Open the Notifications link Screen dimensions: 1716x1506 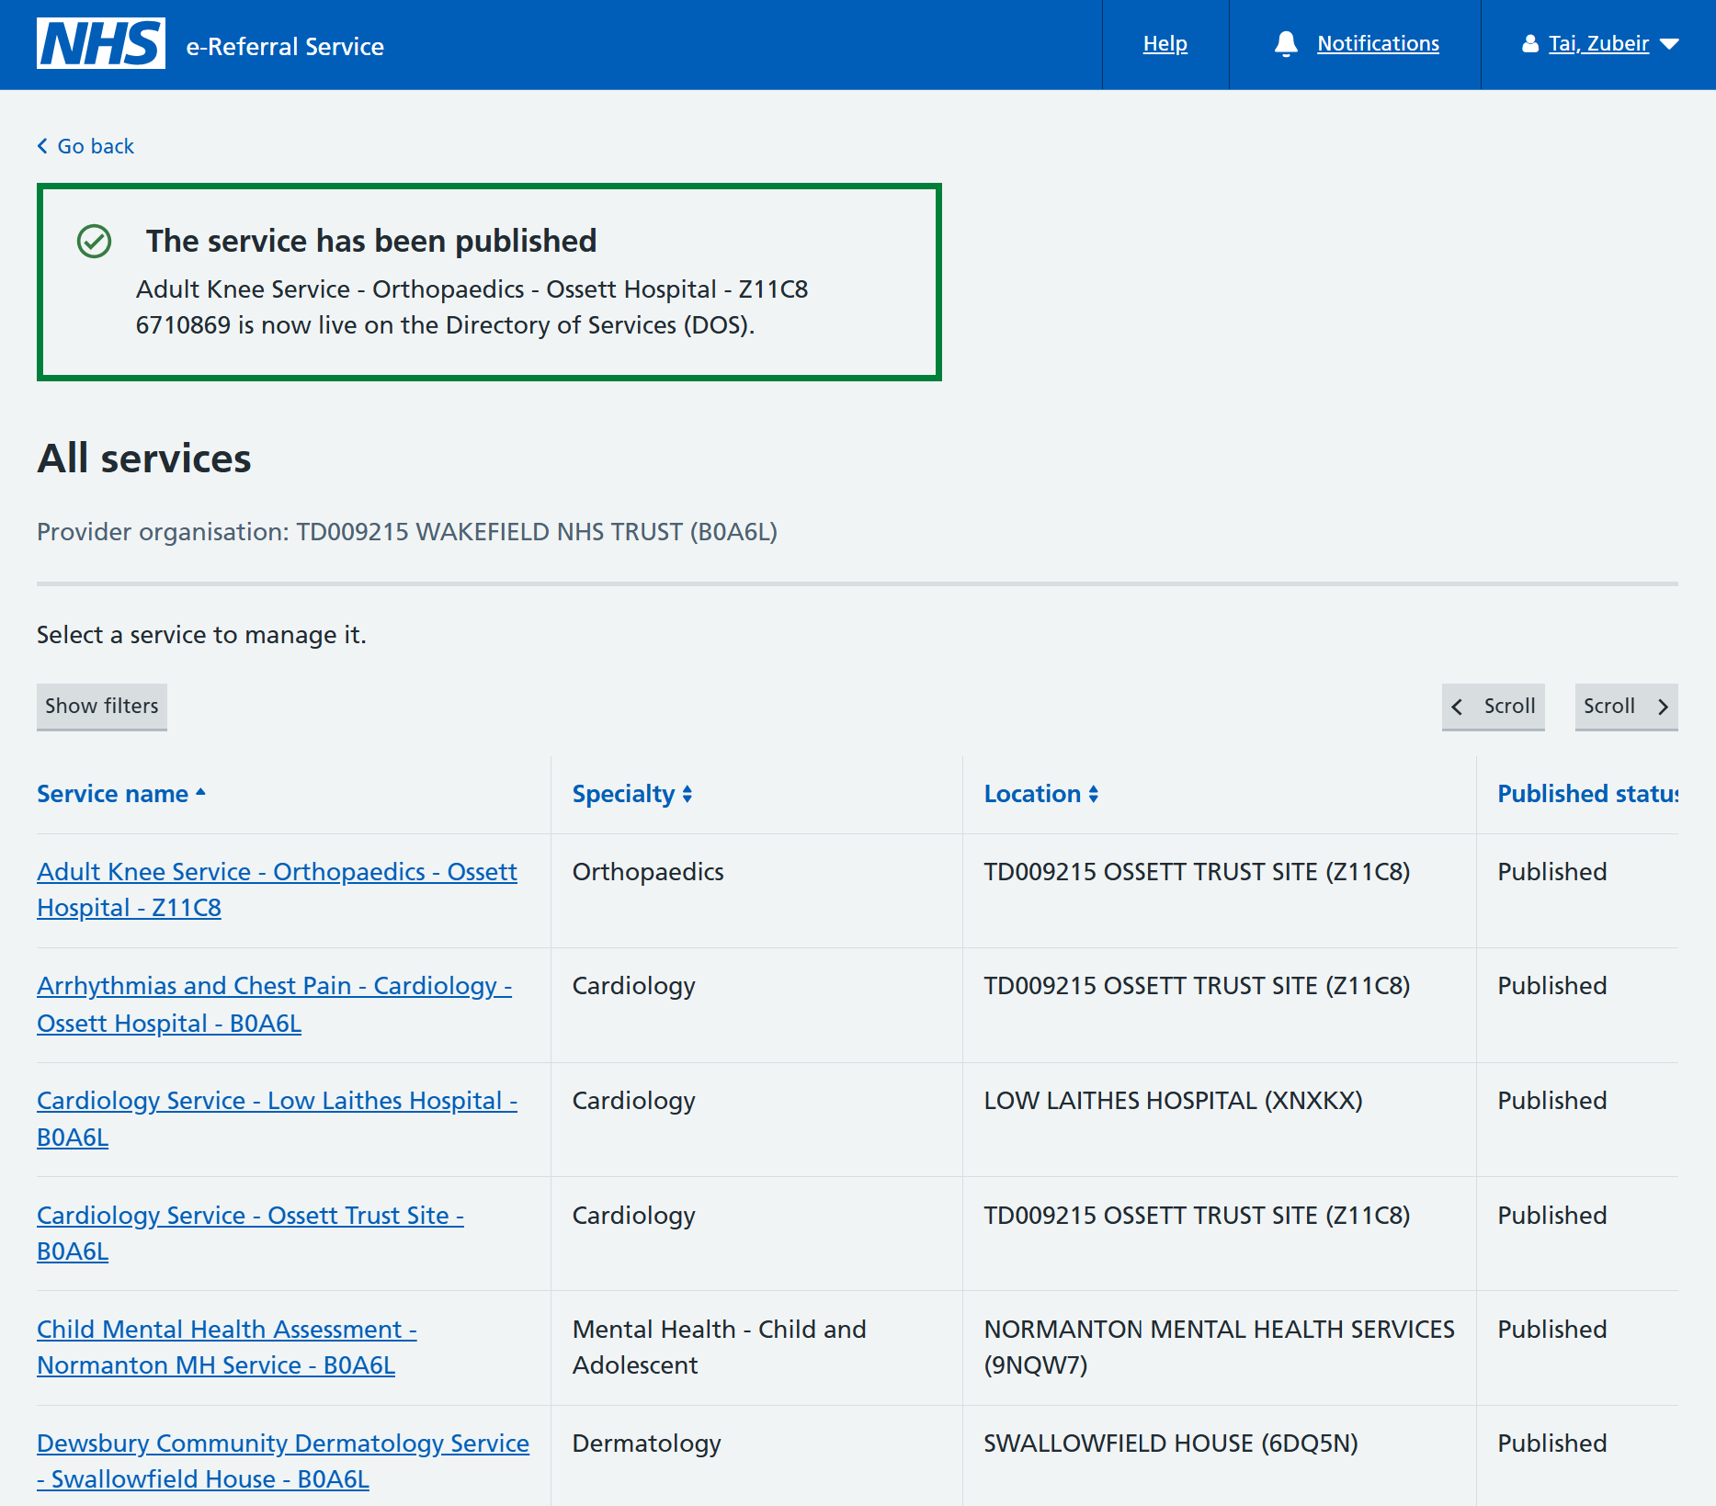pos(1378,44)
